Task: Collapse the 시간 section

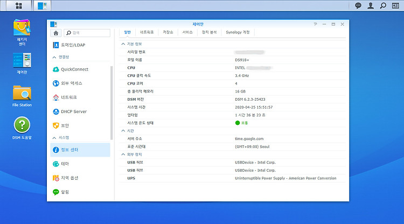Action: [123, 131]
